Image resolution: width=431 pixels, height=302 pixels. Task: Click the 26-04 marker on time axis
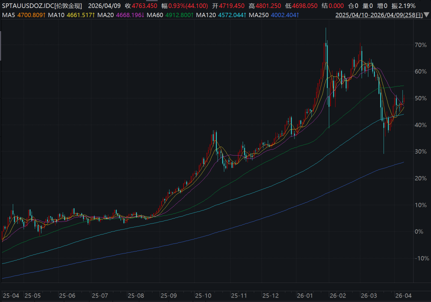[403, 296]
